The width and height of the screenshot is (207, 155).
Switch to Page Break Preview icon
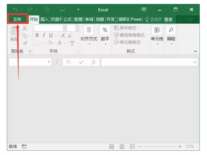[132, 146]
